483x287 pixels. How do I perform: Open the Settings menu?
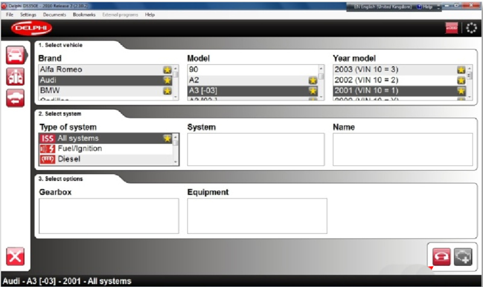click(x=28, y=15)
